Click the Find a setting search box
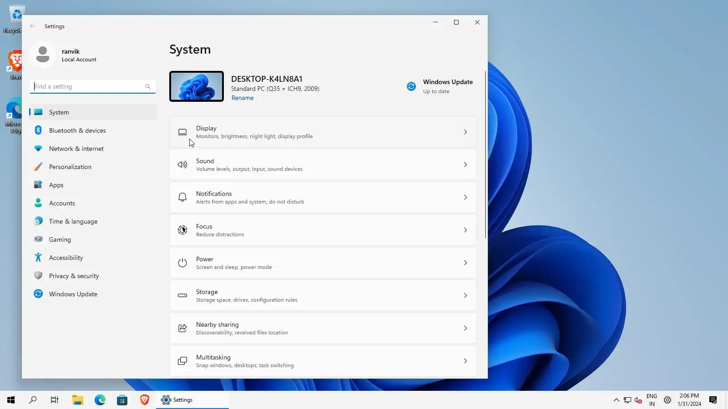728x409 pixels. (x=93, y=86)
